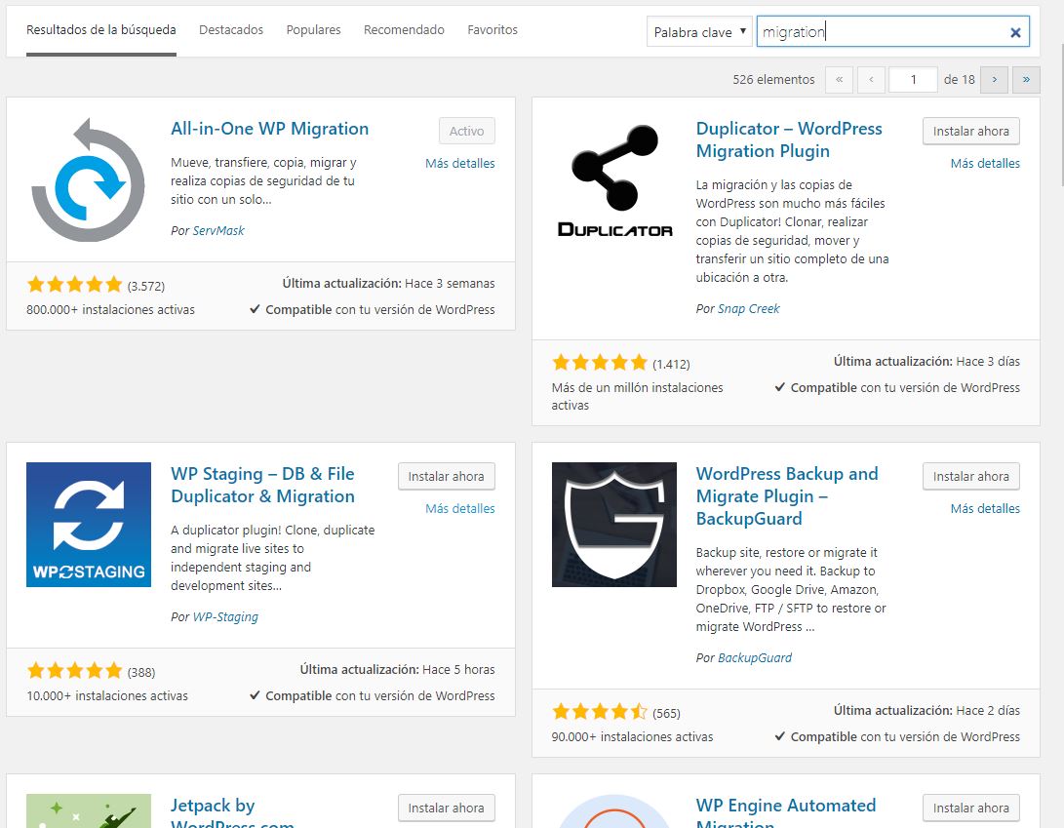
Task: Open the ServMask author link
Action: click(218, 231)
